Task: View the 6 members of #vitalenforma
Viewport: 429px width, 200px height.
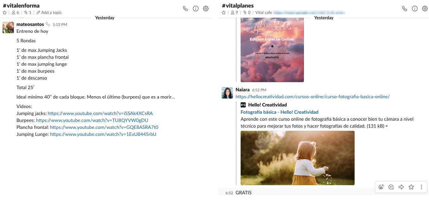Action: (15, 13)
